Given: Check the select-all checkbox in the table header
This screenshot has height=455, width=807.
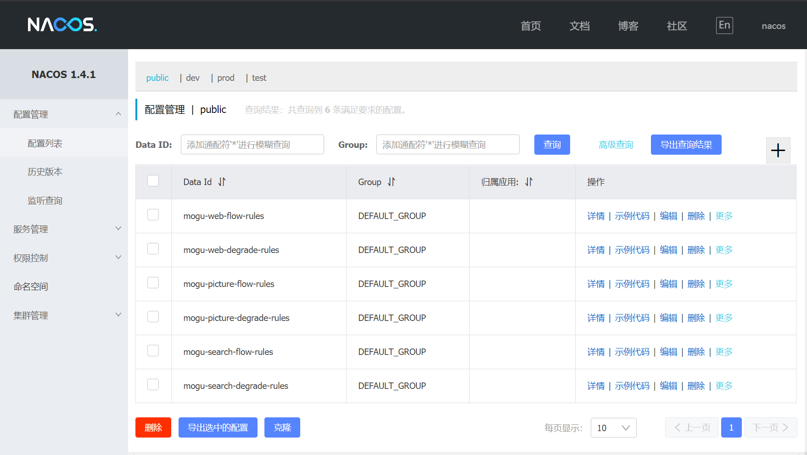Looking at the screenshot, I should (x=153, y=180).
